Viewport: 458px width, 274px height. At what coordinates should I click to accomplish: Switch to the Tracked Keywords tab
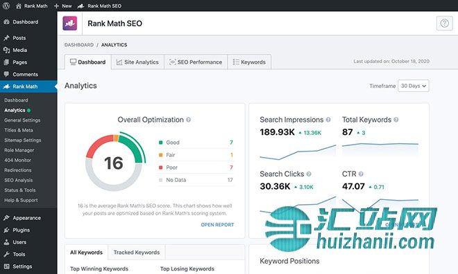pos(137,253)
